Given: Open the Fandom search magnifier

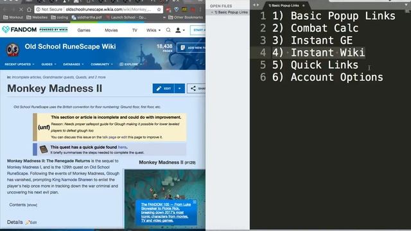Looking at the screenshot, I should coord(168,30).
